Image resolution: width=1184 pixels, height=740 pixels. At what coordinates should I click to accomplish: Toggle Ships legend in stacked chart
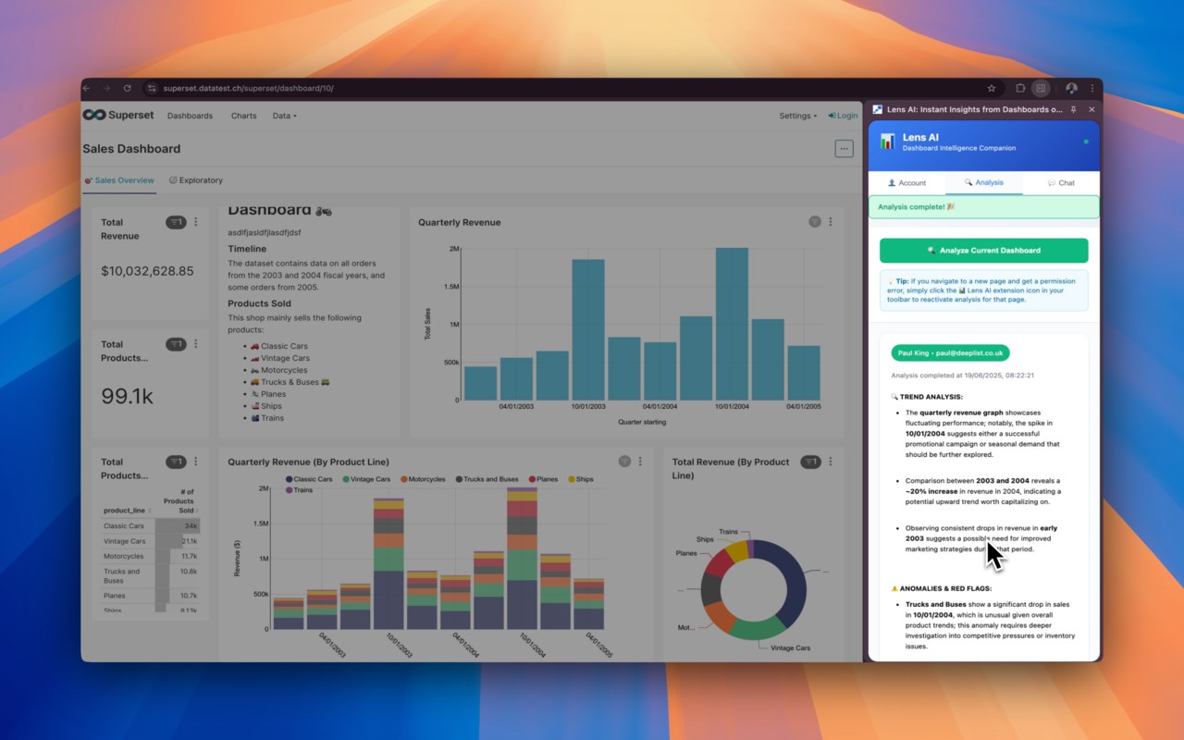coord(581,479)
